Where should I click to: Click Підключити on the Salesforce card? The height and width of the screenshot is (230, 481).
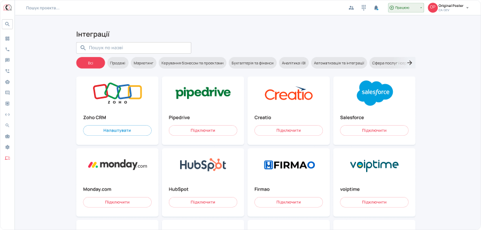pyautogui.click(x=374, y=130)
